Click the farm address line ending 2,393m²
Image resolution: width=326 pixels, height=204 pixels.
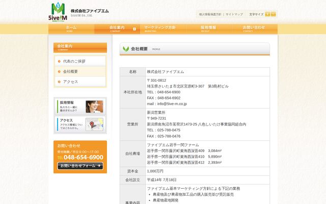point(184,162)
